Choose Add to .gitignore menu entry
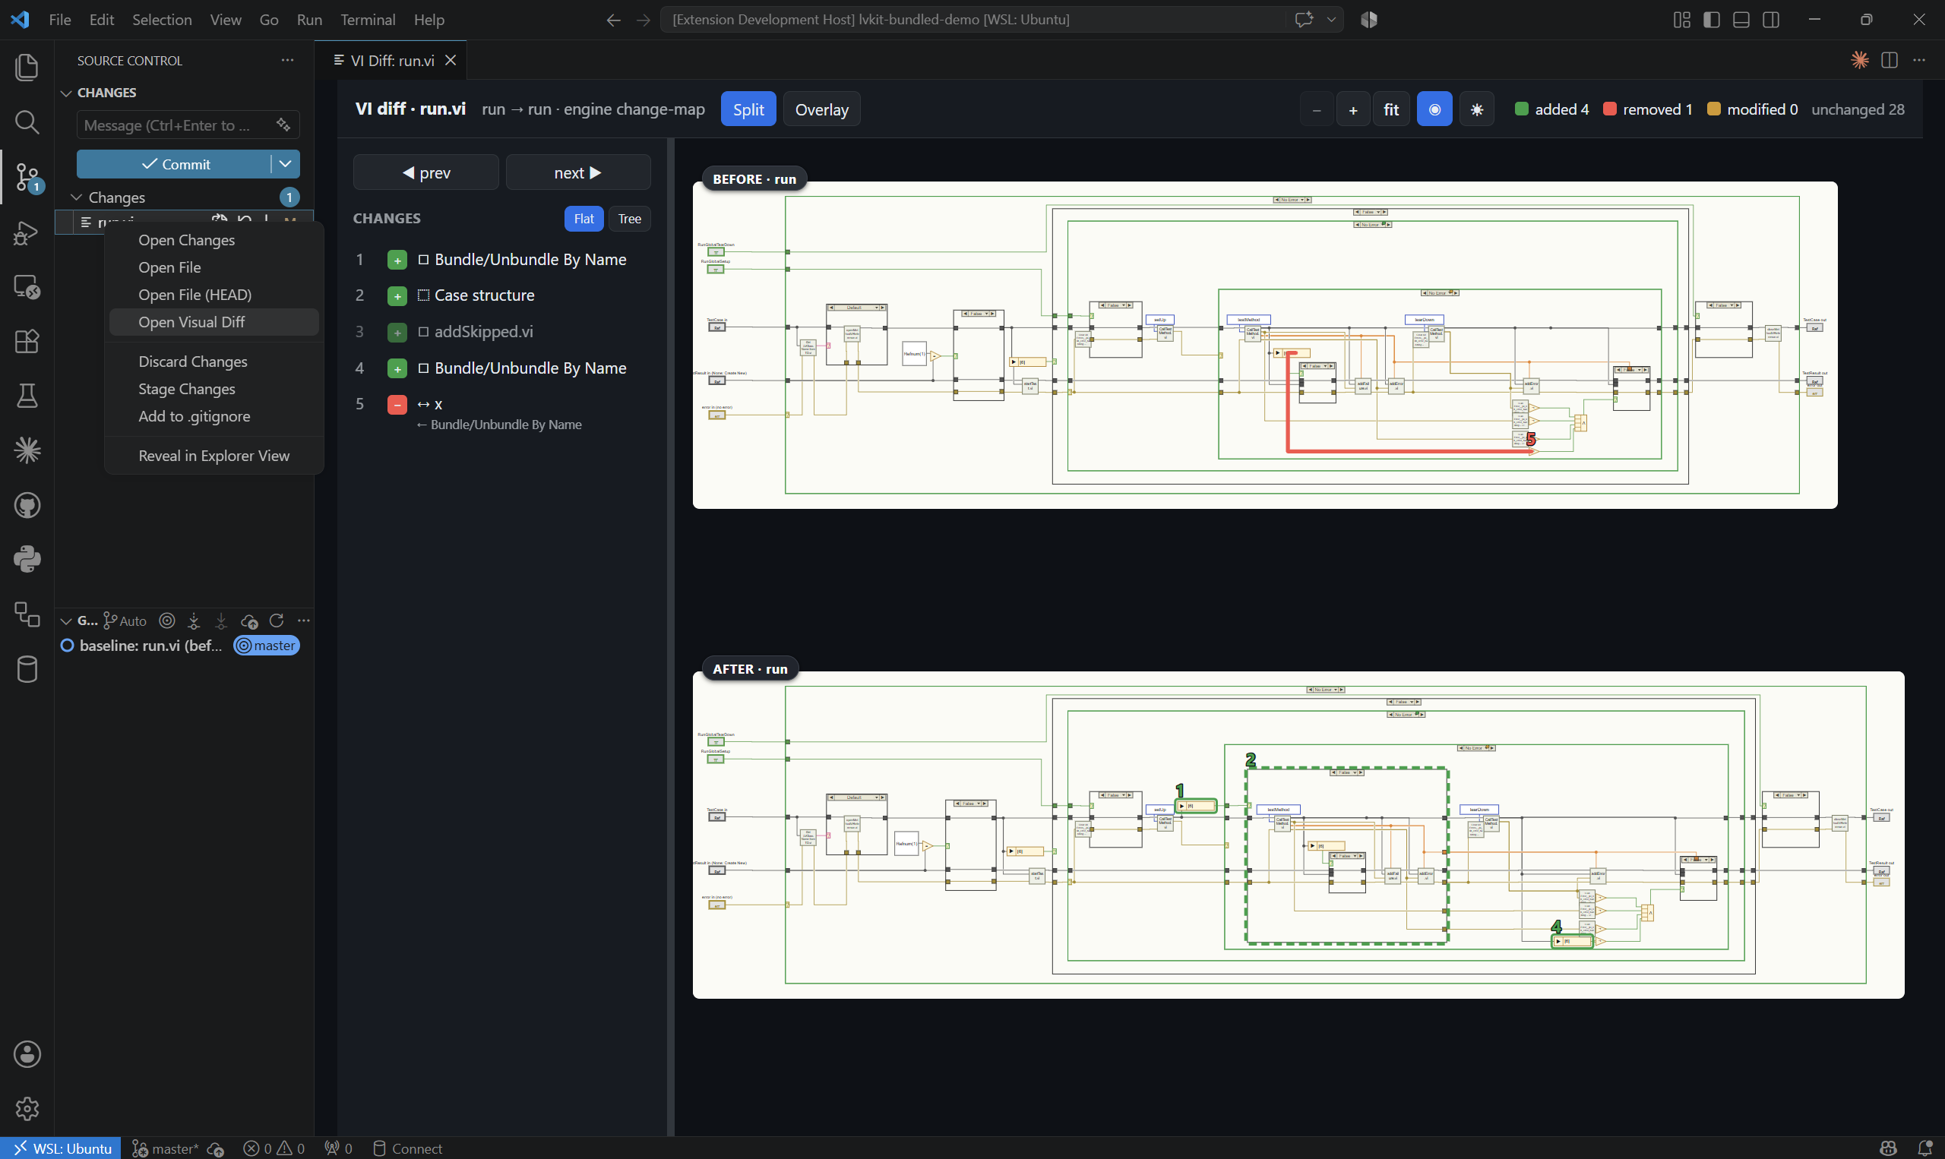Screen dimensions: 1945x1159 coord(214,416)
